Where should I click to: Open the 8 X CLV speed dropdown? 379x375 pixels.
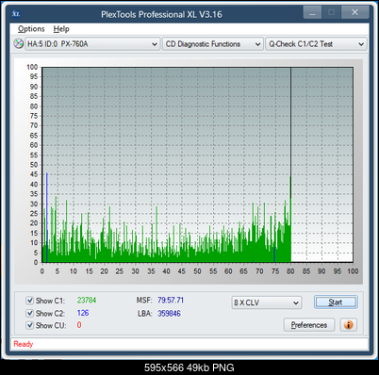[267, 302]
